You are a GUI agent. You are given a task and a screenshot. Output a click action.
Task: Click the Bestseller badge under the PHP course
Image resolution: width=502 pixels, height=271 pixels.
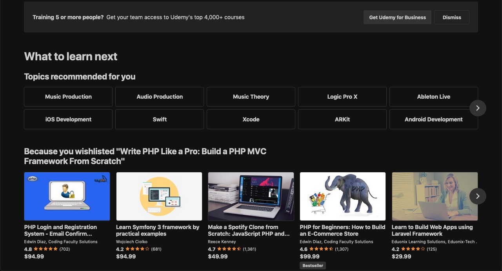coord(313,265)
